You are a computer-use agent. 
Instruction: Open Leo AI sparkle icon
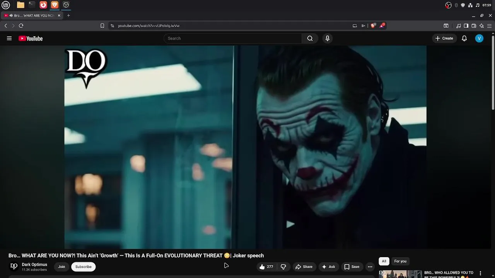481,26
